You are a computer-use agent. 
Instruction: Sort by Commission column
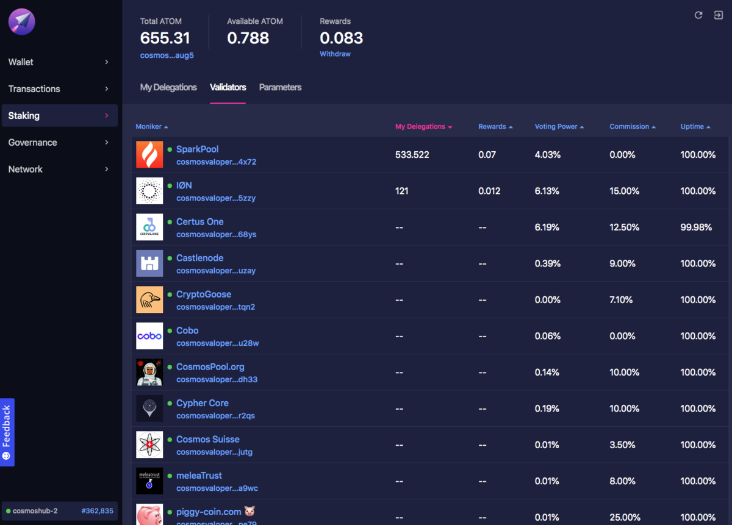633,127
